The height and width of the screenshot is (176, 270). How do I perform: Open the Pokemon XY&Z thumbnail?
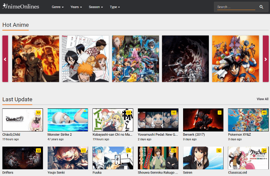point(248,120)
